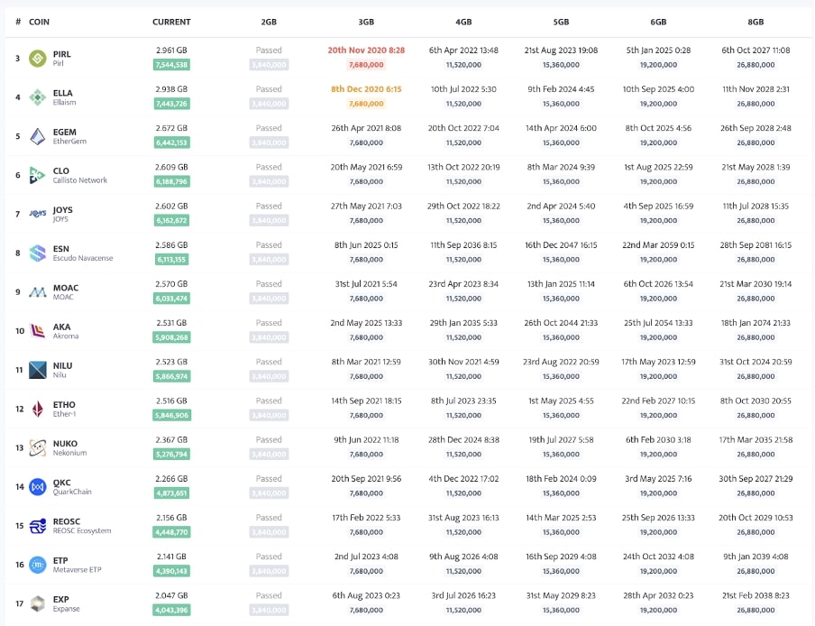
Task: Click the NILU coin logo icon
Action: pos(38,370)
